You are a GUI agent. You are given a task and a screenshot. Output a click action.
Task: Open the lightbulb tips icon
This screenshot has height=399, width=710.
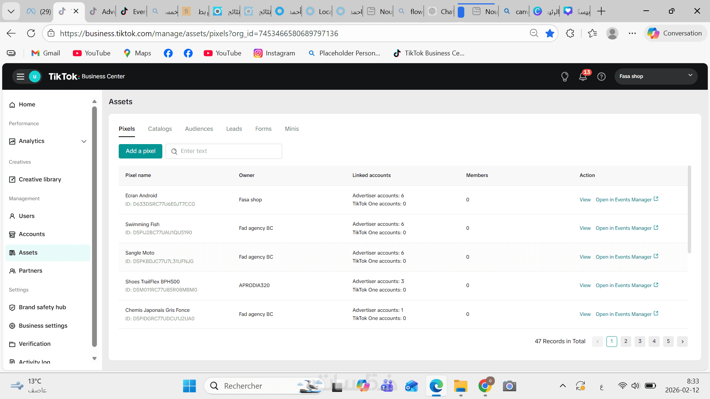565,76
